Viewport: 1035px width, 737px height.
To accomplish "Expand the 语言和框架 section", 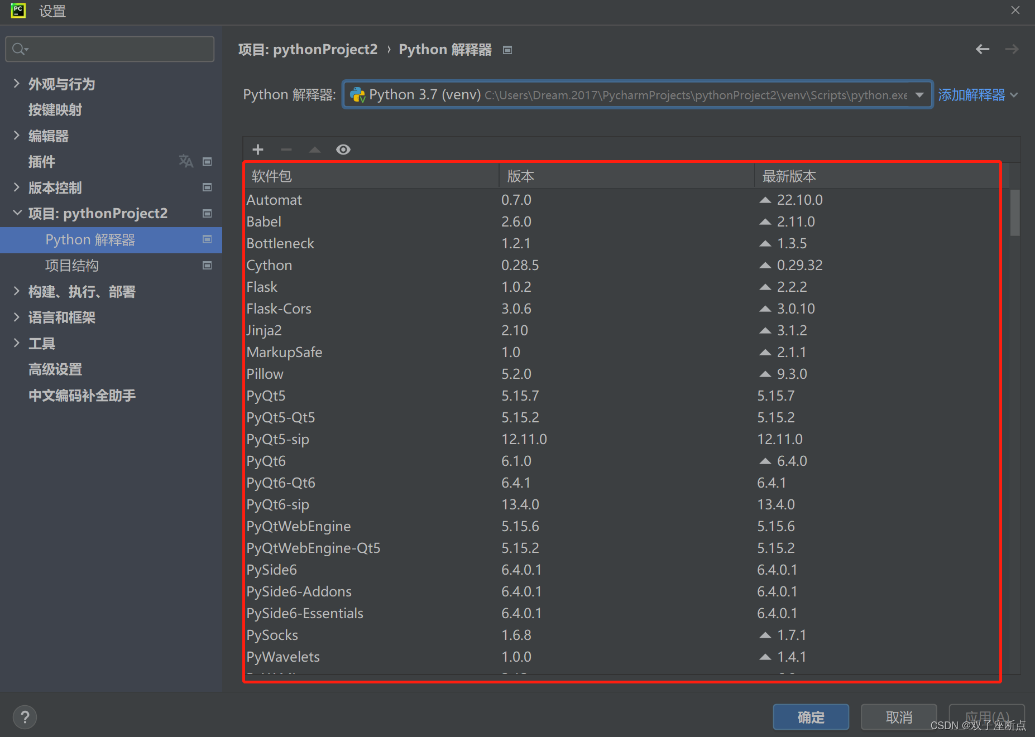I will point(17,317).
